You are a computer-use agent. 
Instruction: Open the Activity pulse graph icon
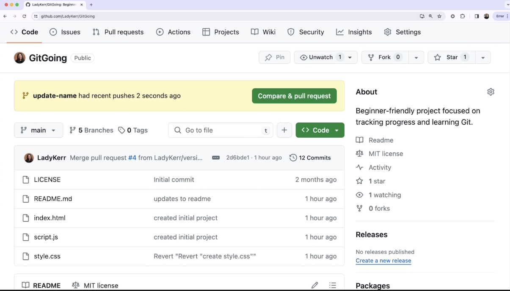[x=359, y=167]
